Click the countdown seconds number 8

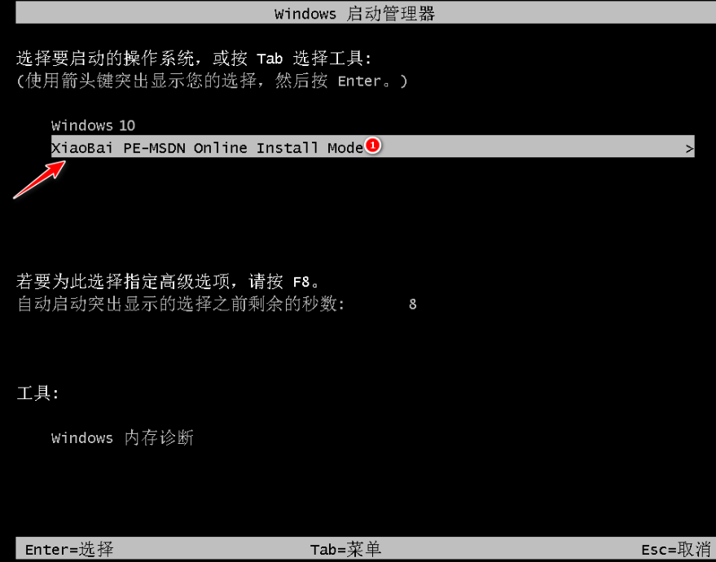pos(412,304)
